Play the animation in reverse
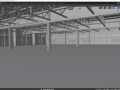This screenshot has height=90, width=120. [x=47, y=89]
